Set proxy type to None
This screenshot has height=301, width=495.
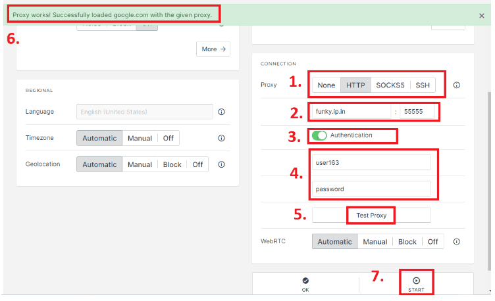point(326,85)
